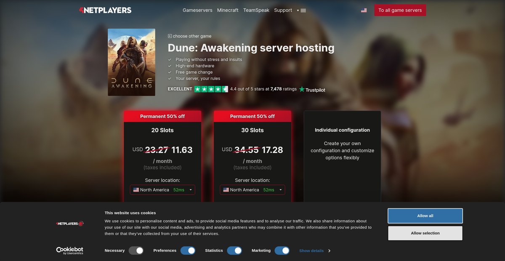Viewport: 505px width, 261px height.
Task: Disable the Preferences cookies switch
Action: click(x=188, y=250)
